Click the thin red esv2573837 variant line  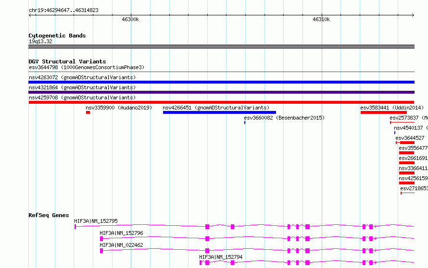point(403,122)
